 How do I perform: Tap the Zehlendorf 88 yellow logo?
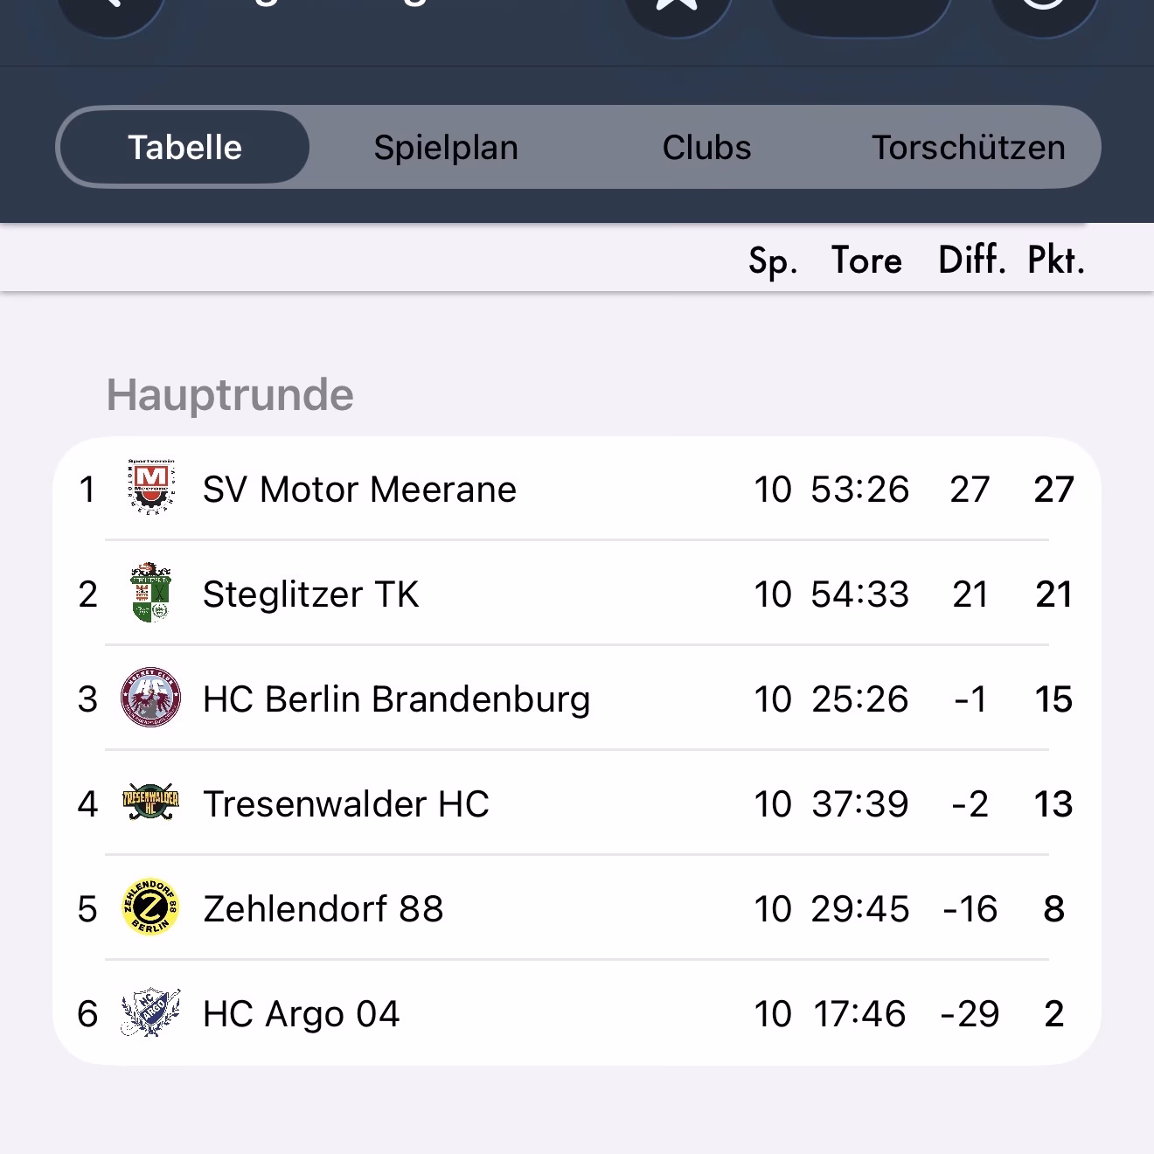tap(151, 908)
